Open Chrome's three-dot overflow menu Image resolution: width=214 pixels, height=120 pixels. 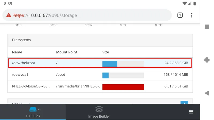click(x=192, y=15)
